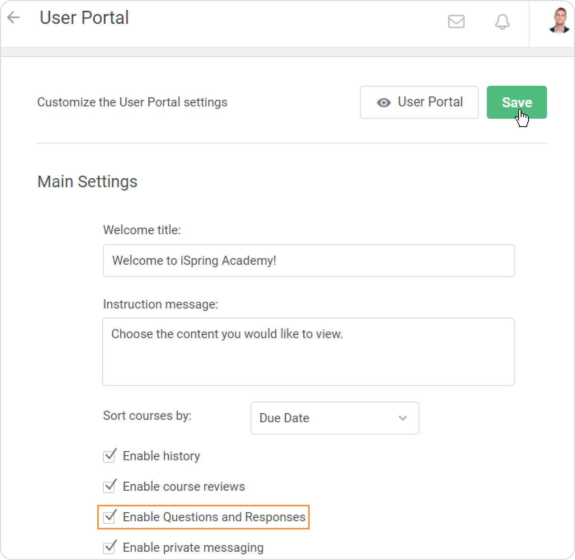The height and width of the screenshot is (560, 575).
Task: Open the envelope messages icon
Action: click(x=456, y=21)
